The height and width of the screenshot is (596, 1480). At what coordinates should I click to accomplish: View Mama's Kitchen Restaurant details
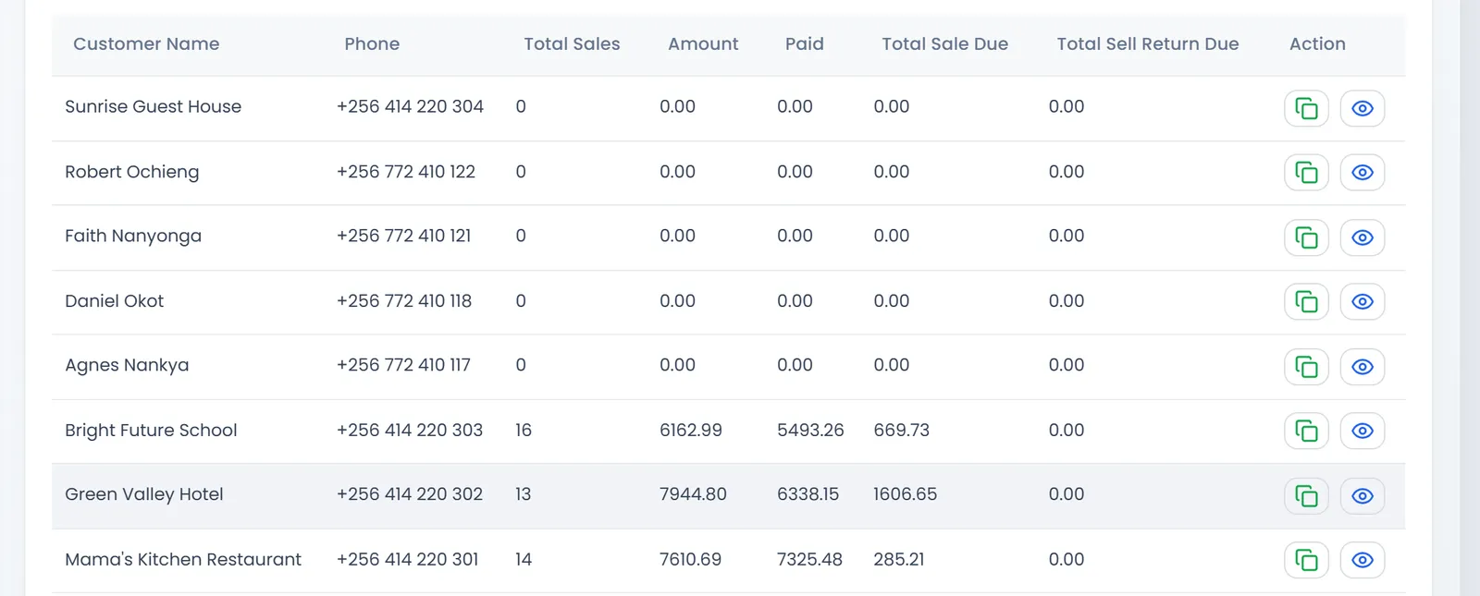(1363, 560)
